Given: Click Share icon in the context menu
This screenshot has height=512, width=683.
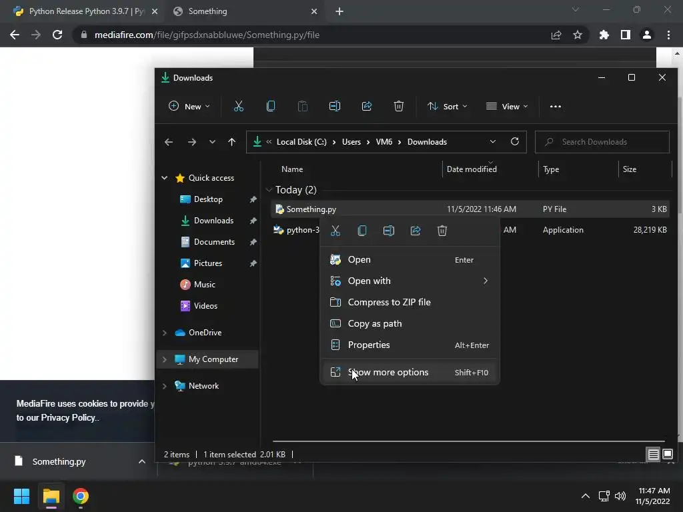Looking at the screenshot, I should [x=416, y=231].
